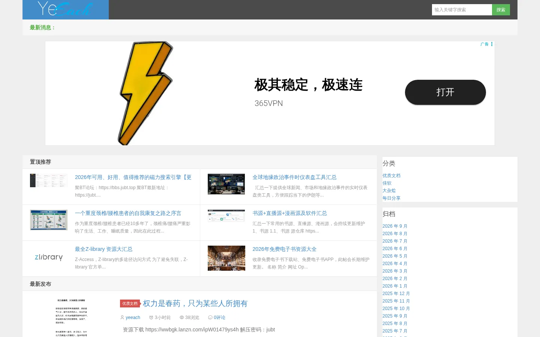
Task: Click the author icon next to yeeach
Action: 122,318
